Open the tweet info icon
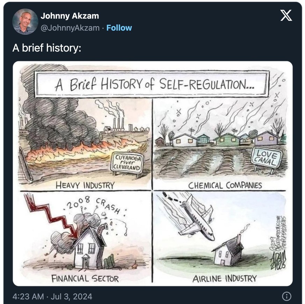This screenshot has height=304, width=305. click(x=287, y=296)
